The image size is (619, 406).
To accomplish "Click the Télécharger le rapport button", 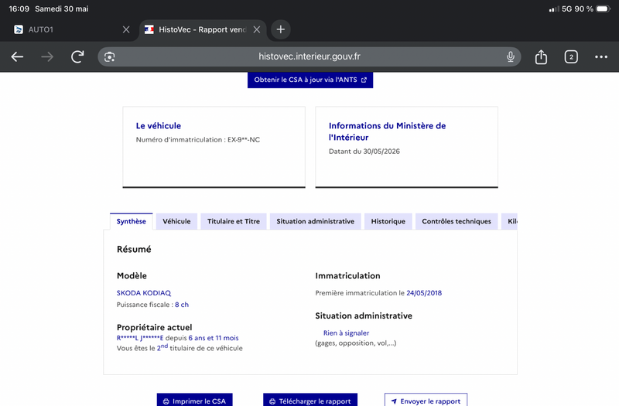I will pos(310,400).
